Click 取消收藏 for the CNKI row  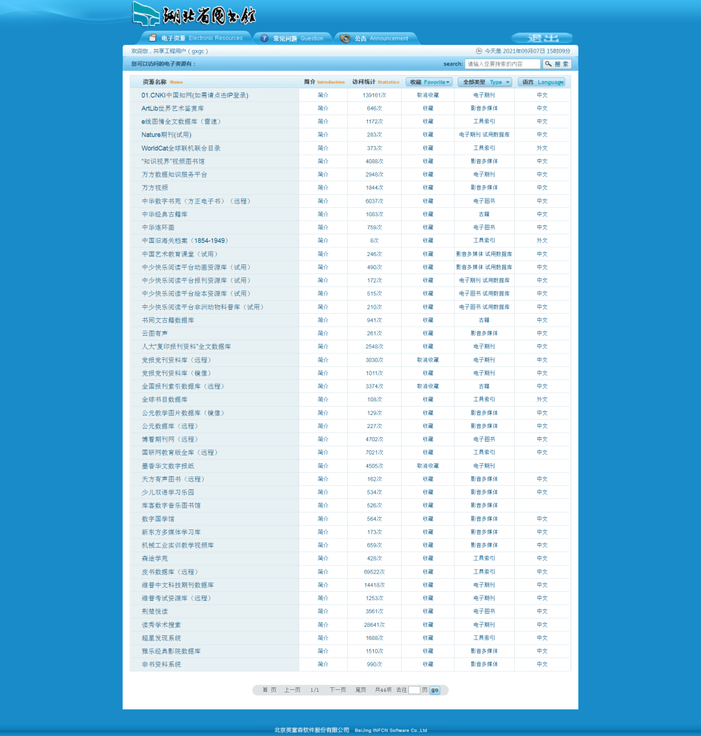click(428, 95)
